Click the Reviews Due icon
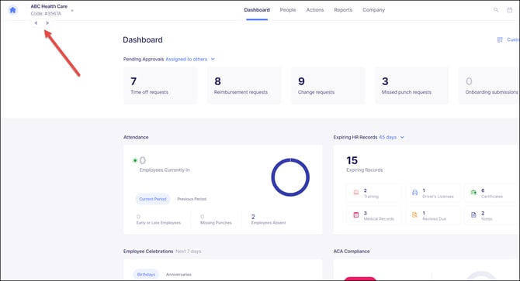The height and width of the screenshot is (281, 520). tap(414, 215)
